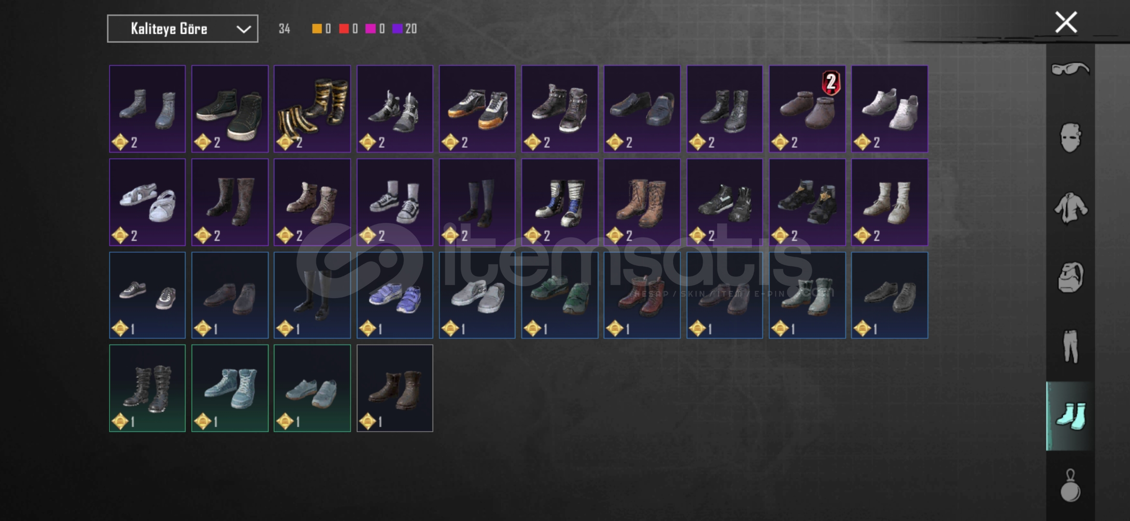
Task: Switch to the jacket outfit category
Action: coord(1070,208)
